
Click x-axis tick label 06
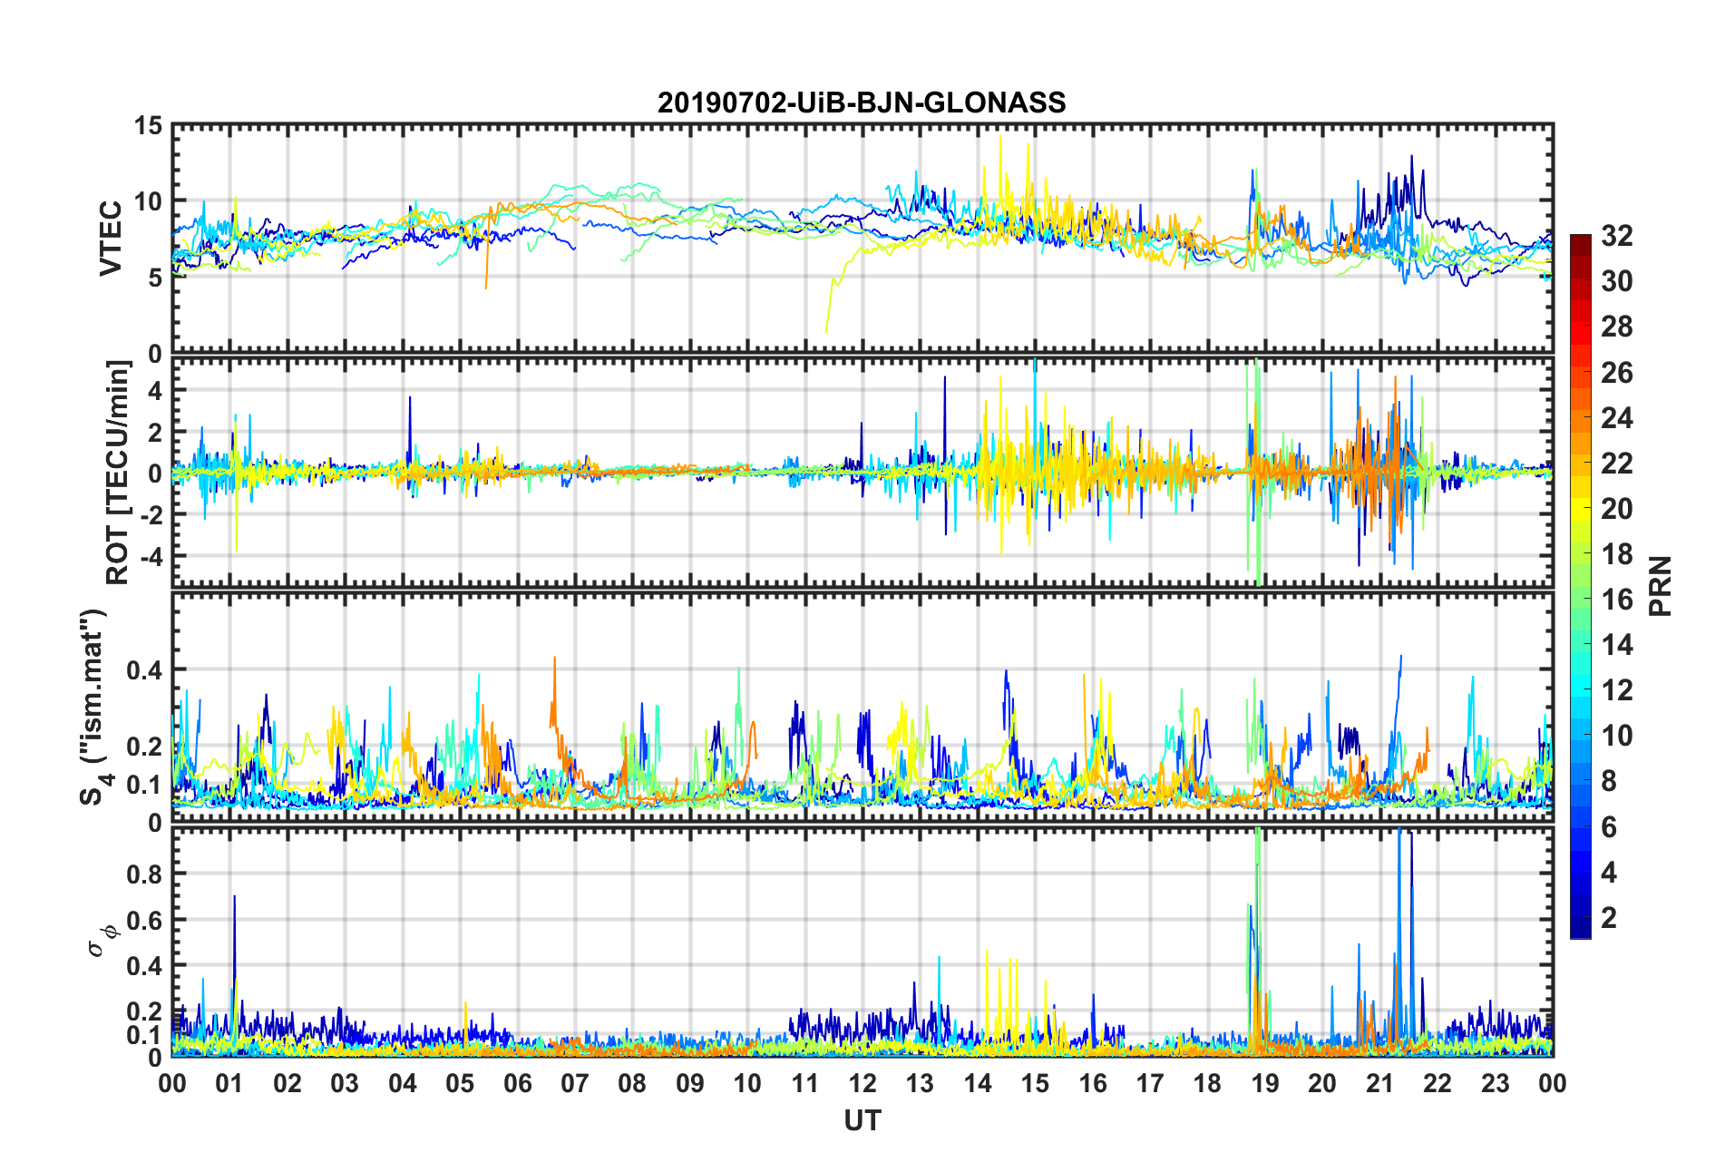pos(518,1083)
